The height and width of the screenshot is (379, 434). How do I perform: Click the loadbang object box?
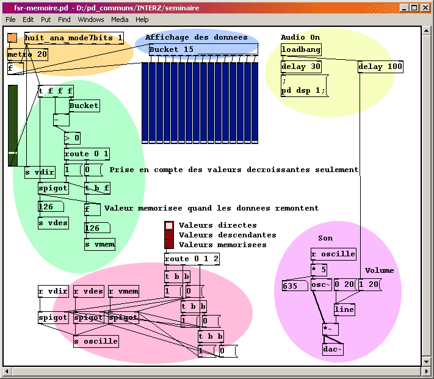pos(300,50)
